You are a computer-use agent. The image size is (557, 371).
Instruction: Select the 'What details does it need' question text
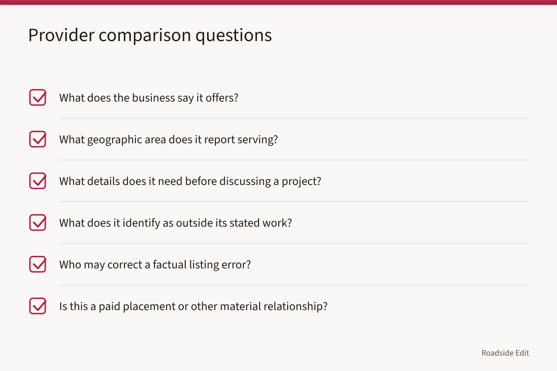point(190,181)
